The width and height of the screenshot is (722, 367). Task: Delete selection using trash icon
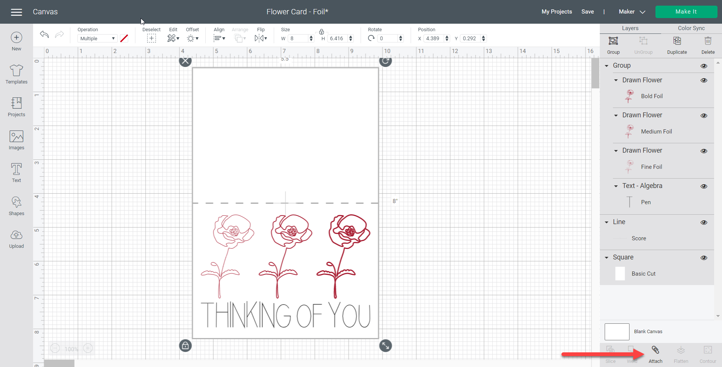708,45
